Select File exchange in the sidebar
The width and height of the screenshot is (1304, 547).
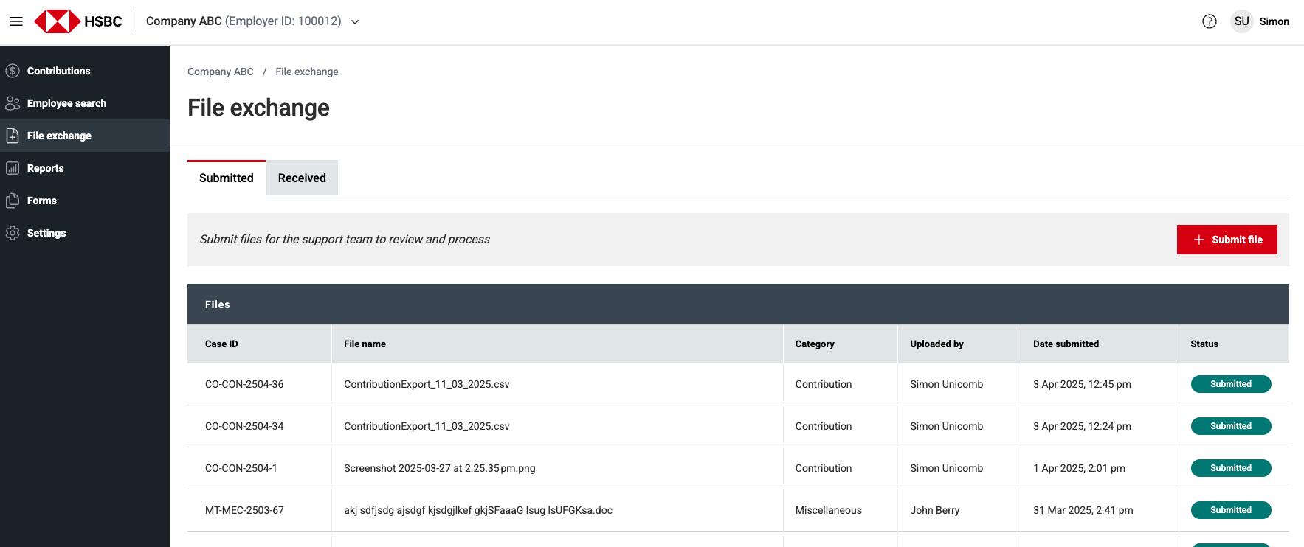click(85, 136)
